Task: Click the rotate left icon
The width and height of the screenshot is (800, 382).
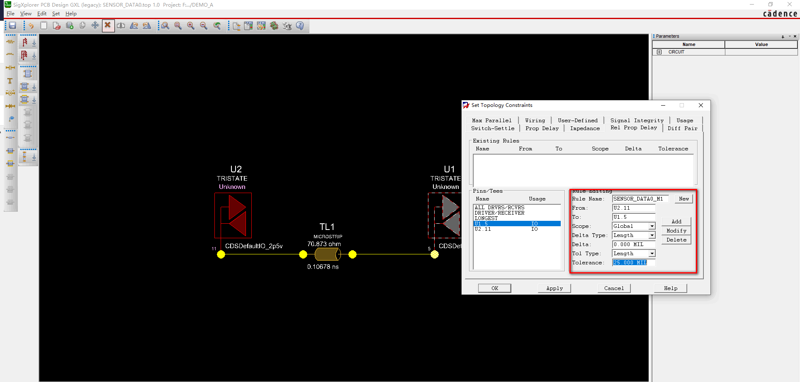Action: pyautogui.click(x=134, y=26)
